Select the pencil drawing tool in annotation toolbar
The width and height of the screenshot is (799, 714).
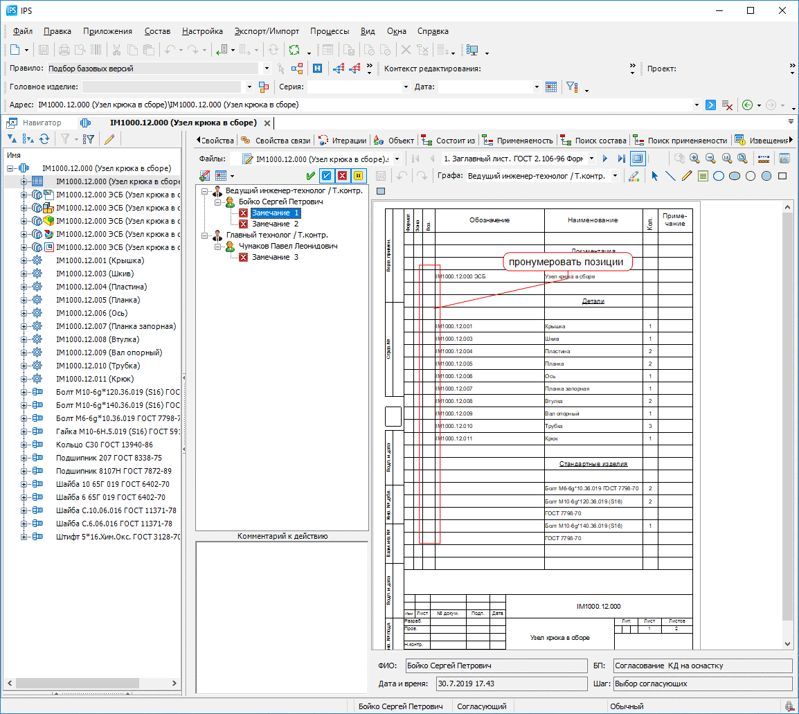(x=687, y=176)
